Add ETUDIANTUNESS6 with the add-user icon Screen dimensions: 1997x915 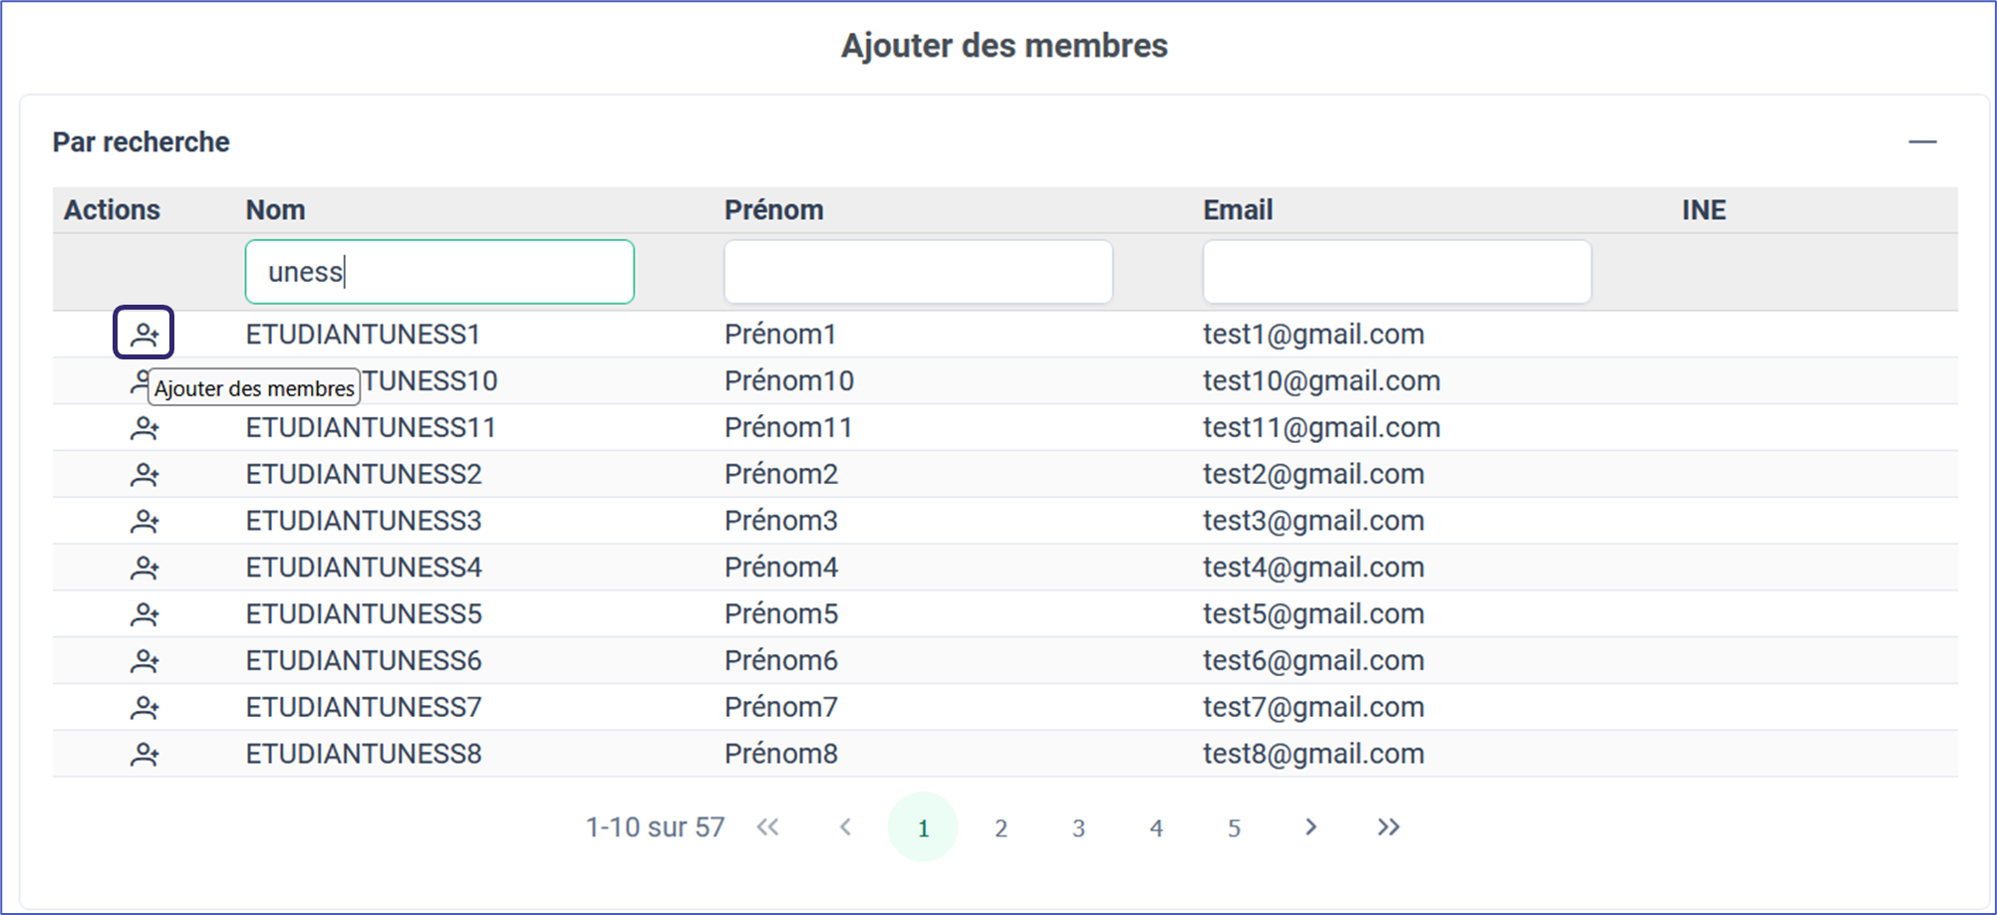(x=144, y=661)
